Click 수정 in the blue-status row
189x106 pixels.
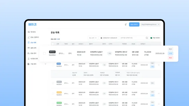[152, 67]
